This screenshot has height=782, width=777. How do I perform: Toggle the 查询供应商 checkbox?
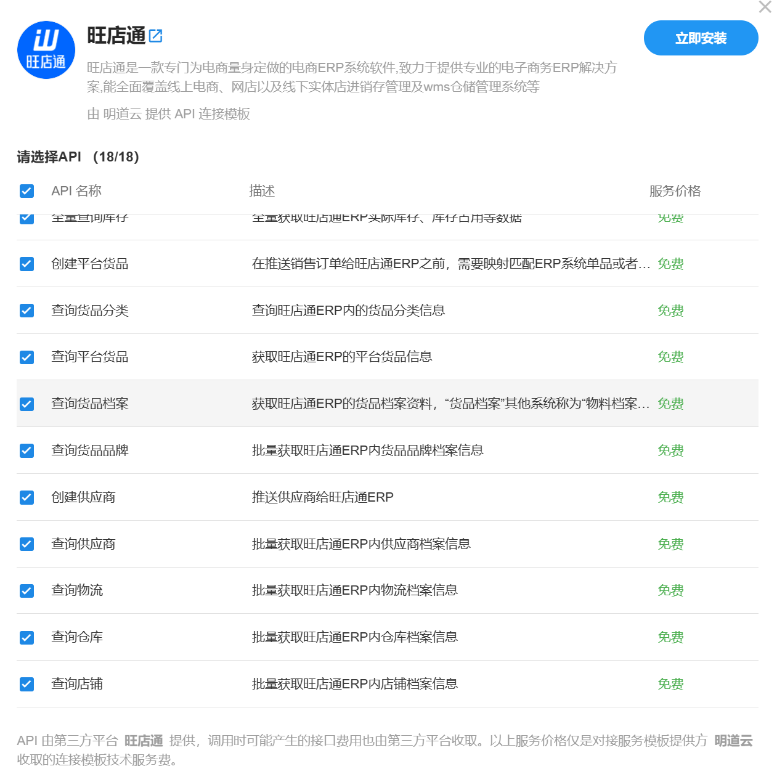(x=26, y=544)
